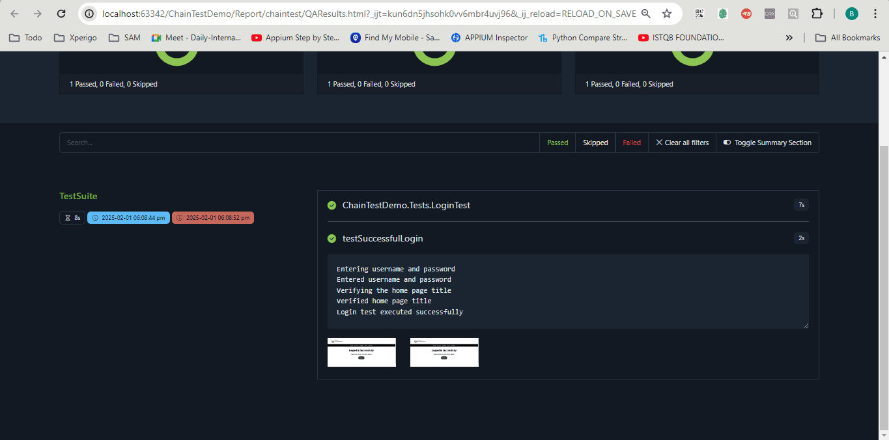Click the zoom magnifier icon in the address bar
This screenshot has width=889, height=440.
pos(646,12)
